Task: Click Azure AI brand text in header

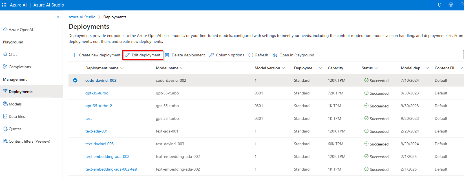Action: pos(18,5)
